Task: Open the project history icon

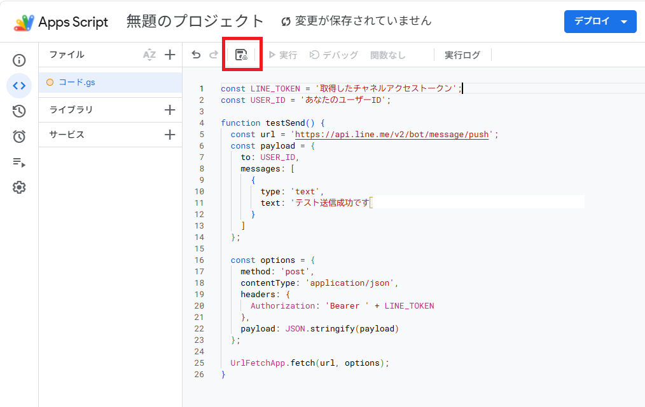Action: point(19,111)
